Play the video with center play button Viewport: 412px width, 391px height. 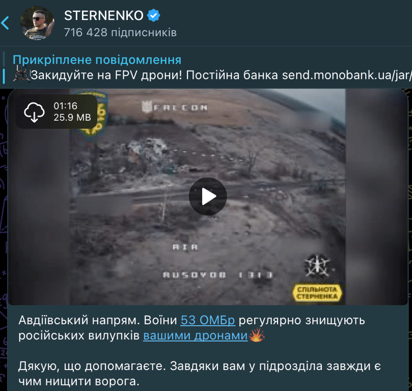[x=208, y=197]
